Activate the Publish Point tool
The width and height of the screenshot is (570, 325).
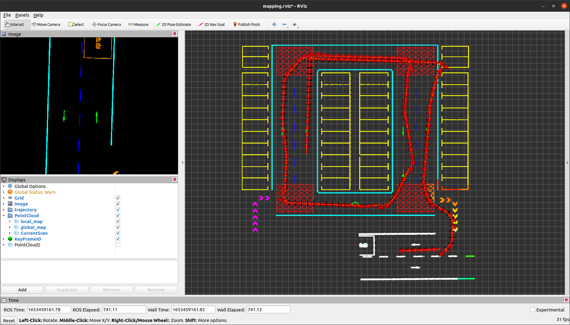pos(246,24)
